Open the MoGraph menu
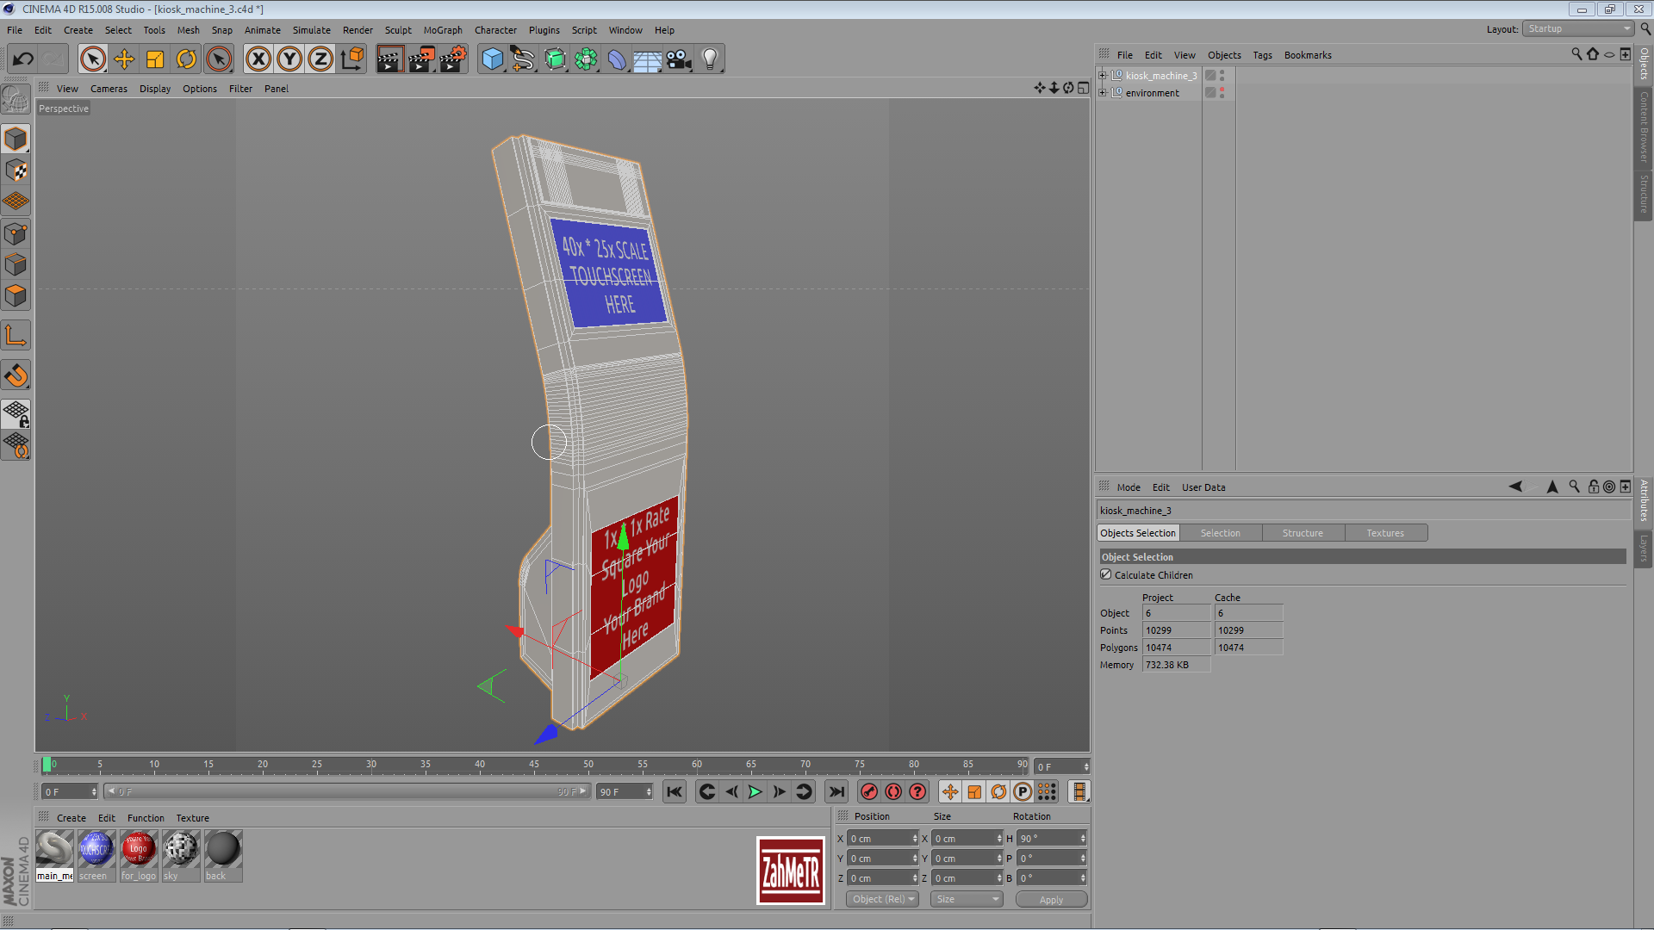Viewport: 1654px width, 930px height. pyautogui.click(x=442, y=30)
